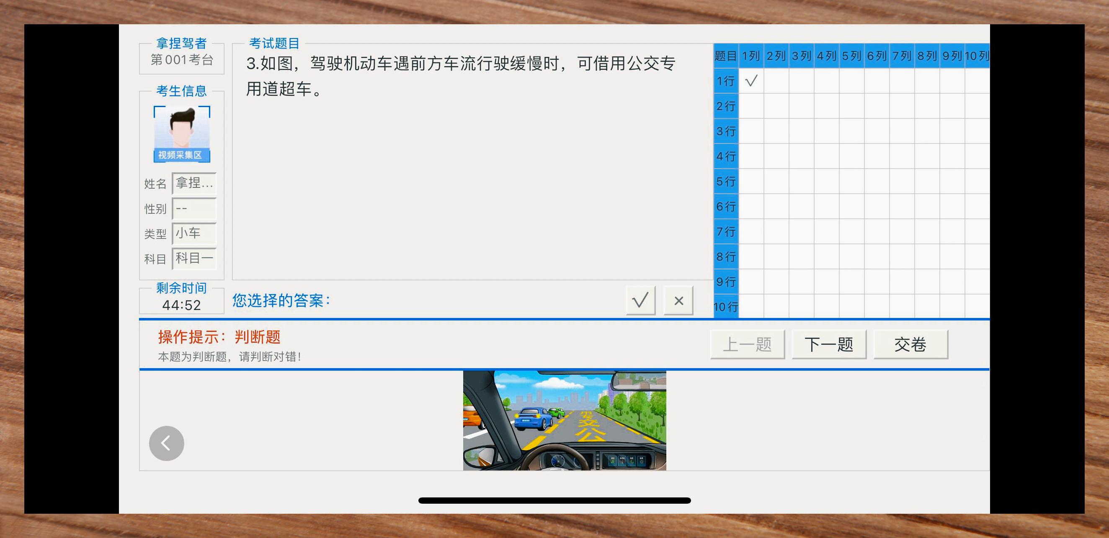Open the 科目一 subject field

(194, 259)
